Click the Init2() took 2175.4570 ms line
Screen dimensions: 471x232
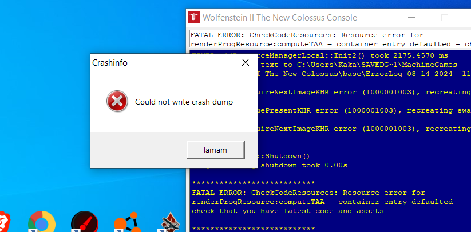pos(353,56)
